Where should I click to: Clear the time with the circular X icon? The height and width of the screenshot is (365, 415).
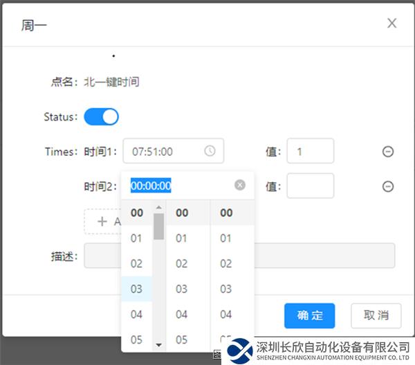[x=239, y=185]
